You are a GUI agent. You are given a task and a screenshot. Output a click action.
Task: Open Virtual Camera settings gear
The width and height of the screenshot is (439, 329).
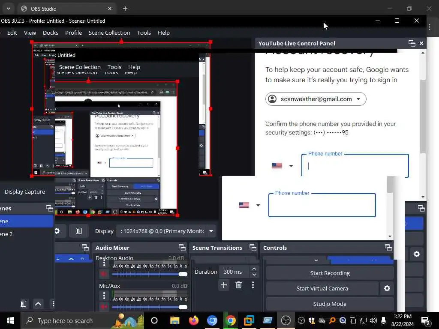387,288
